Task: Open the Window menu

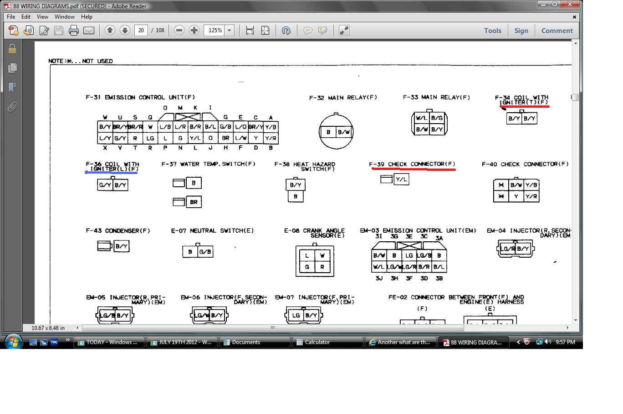Action: [x=65, y=16]
